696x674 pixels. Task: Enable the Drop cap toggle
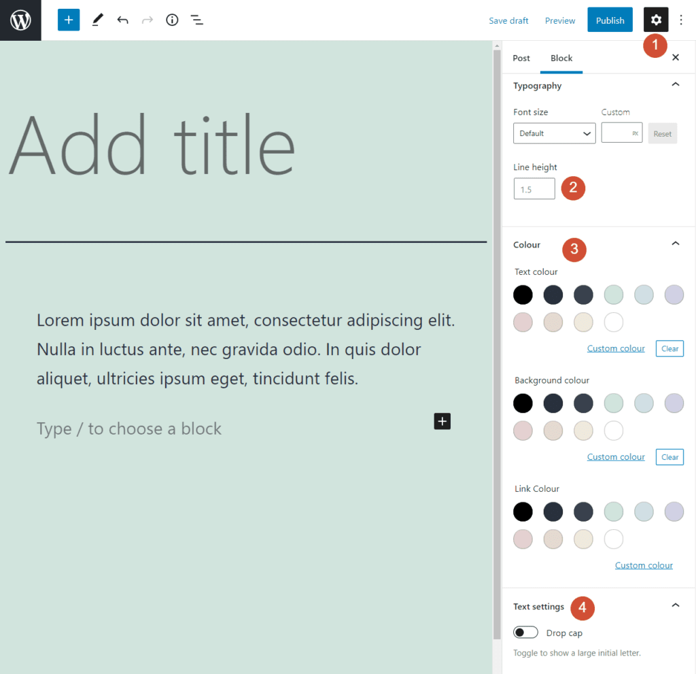pyautogui.click(x=525, y=632)
